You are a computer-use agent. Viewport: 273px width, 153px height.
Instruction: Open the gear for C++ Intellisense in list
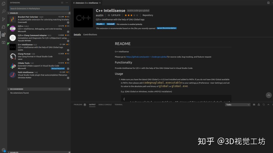68,50
